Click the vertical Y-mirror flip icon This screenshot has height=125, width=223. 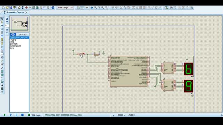pyautogui.click(x=7, y=33)
